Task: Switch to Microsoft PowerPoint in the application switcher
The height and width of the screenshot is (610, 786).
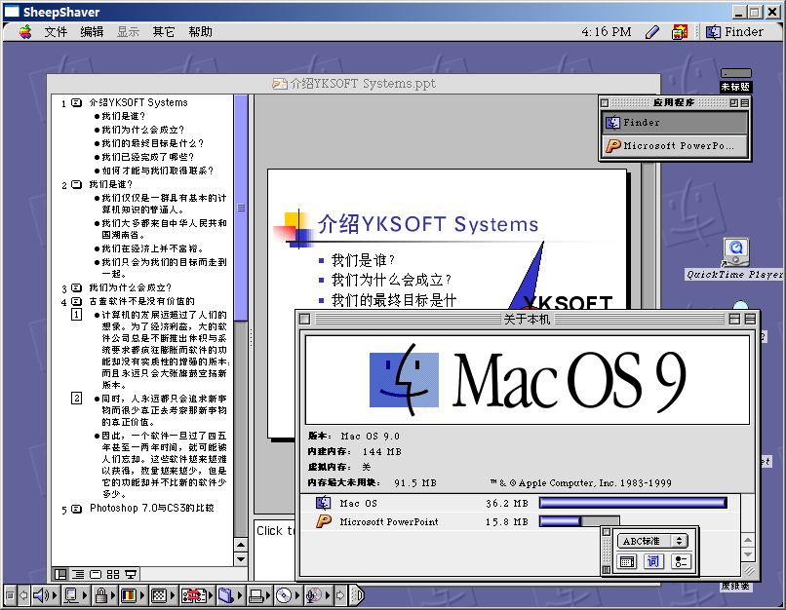Action: click(x=675, y=146)
